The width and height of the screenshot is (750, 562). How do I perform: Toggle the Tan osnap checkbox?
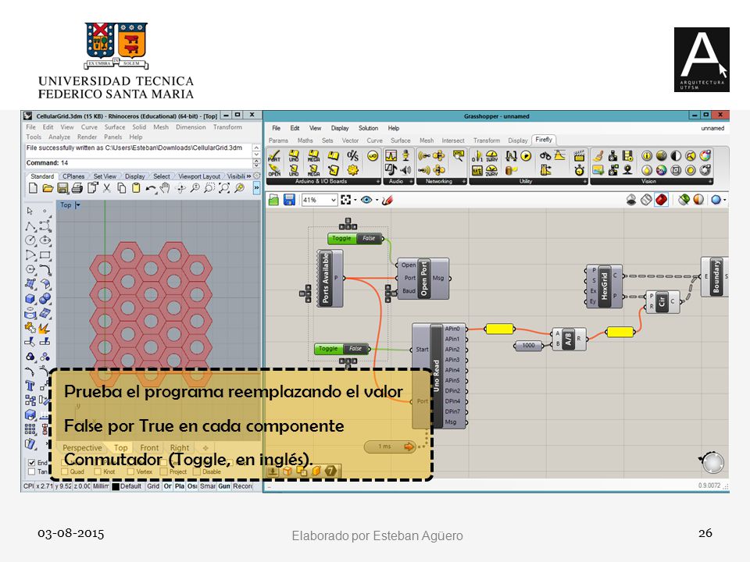pos(31,471)
